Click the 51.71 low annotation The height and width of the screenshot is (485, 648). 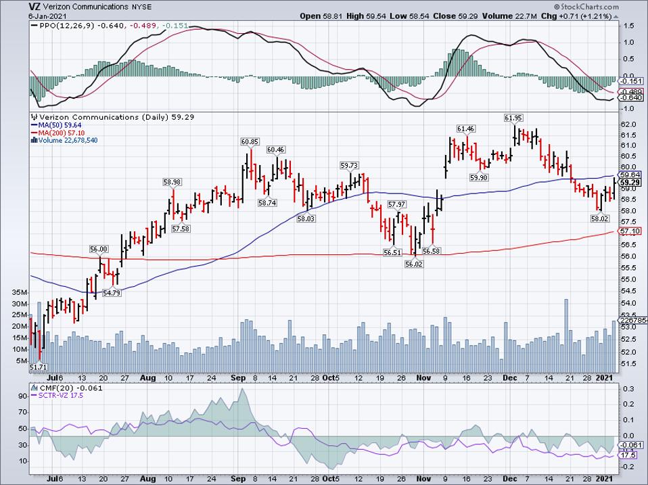(38, 367)
